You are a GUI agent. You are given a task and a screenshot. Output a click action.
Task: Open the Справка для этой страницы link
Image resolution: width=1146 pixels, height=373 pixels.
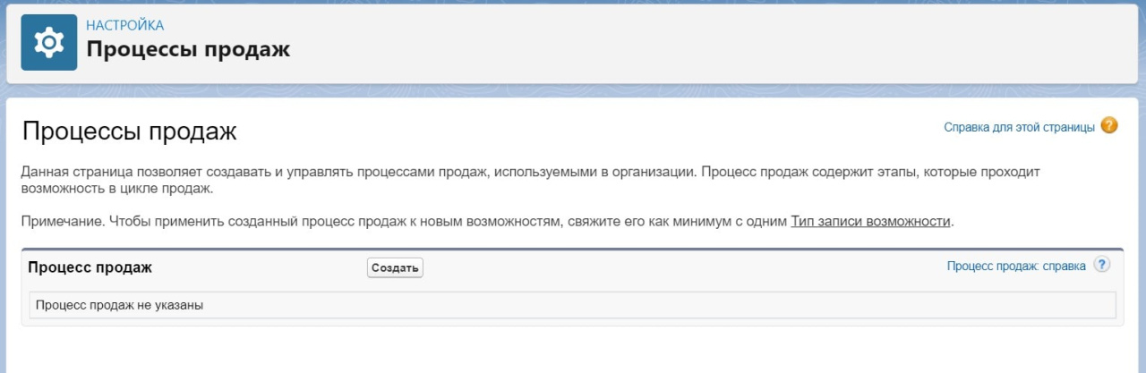coord(1019,127)
